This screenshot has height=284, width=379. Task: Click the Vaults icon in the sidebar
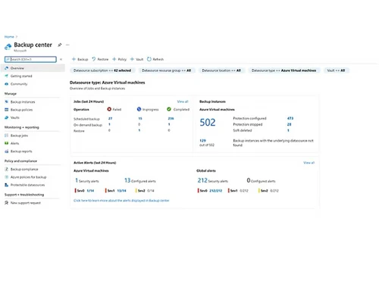coord(7,117)
